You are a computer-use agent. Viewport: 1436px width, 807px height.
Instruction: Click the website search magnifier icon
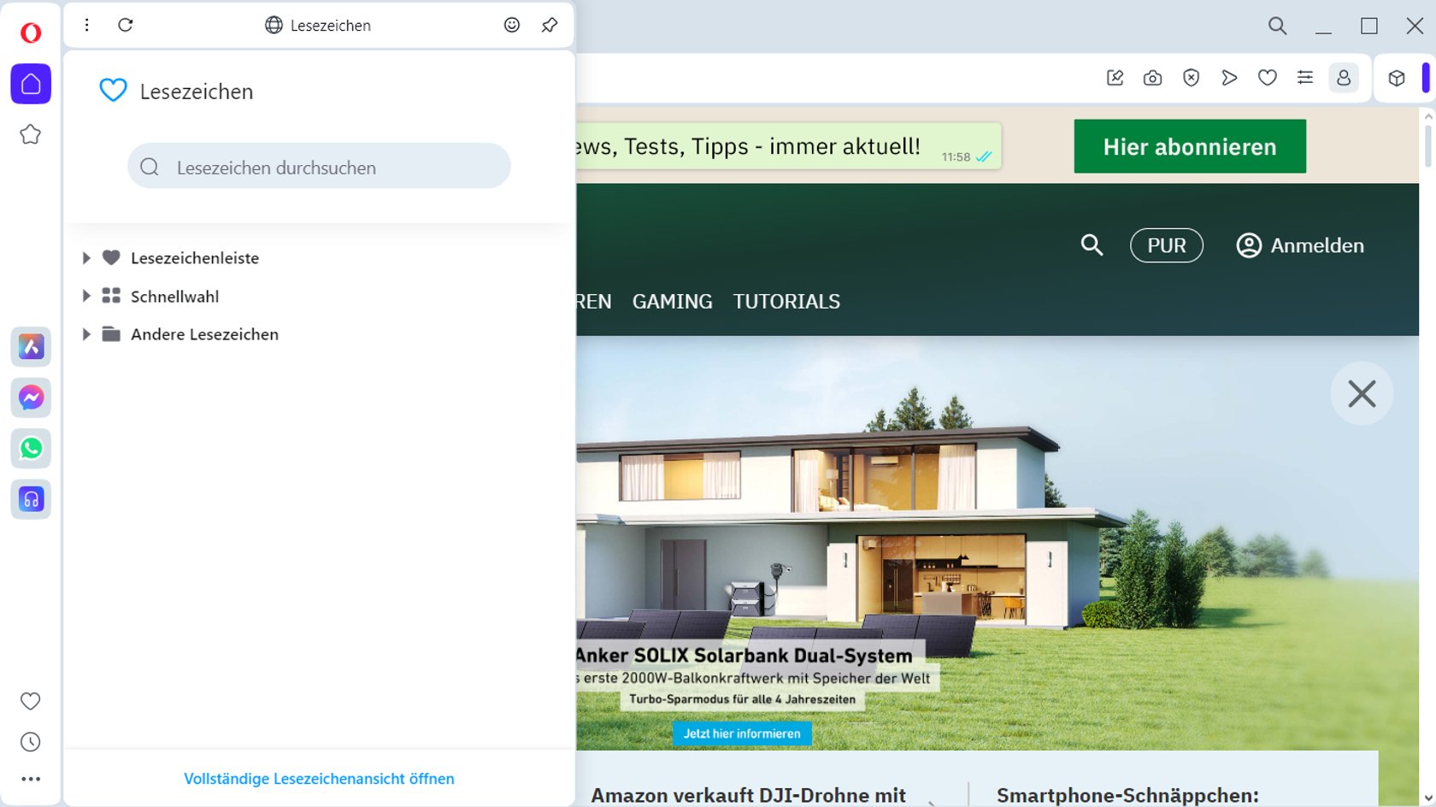tap(1092, 245)
